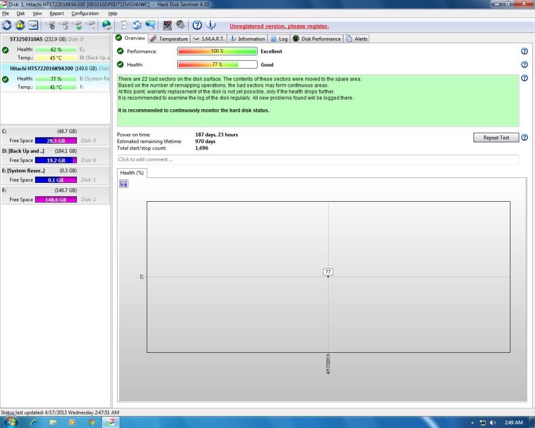The image size is (535, 428).
Task: Click the Unregistered version register link
Action: click(279, 26)
